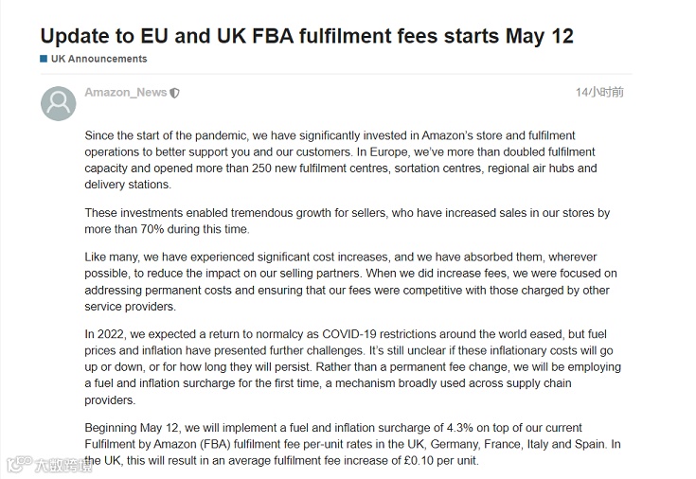This screenshot has height=479, width=696.
Task: Click the paragraph starting with Beginning May 12
Action: point(352,444)
